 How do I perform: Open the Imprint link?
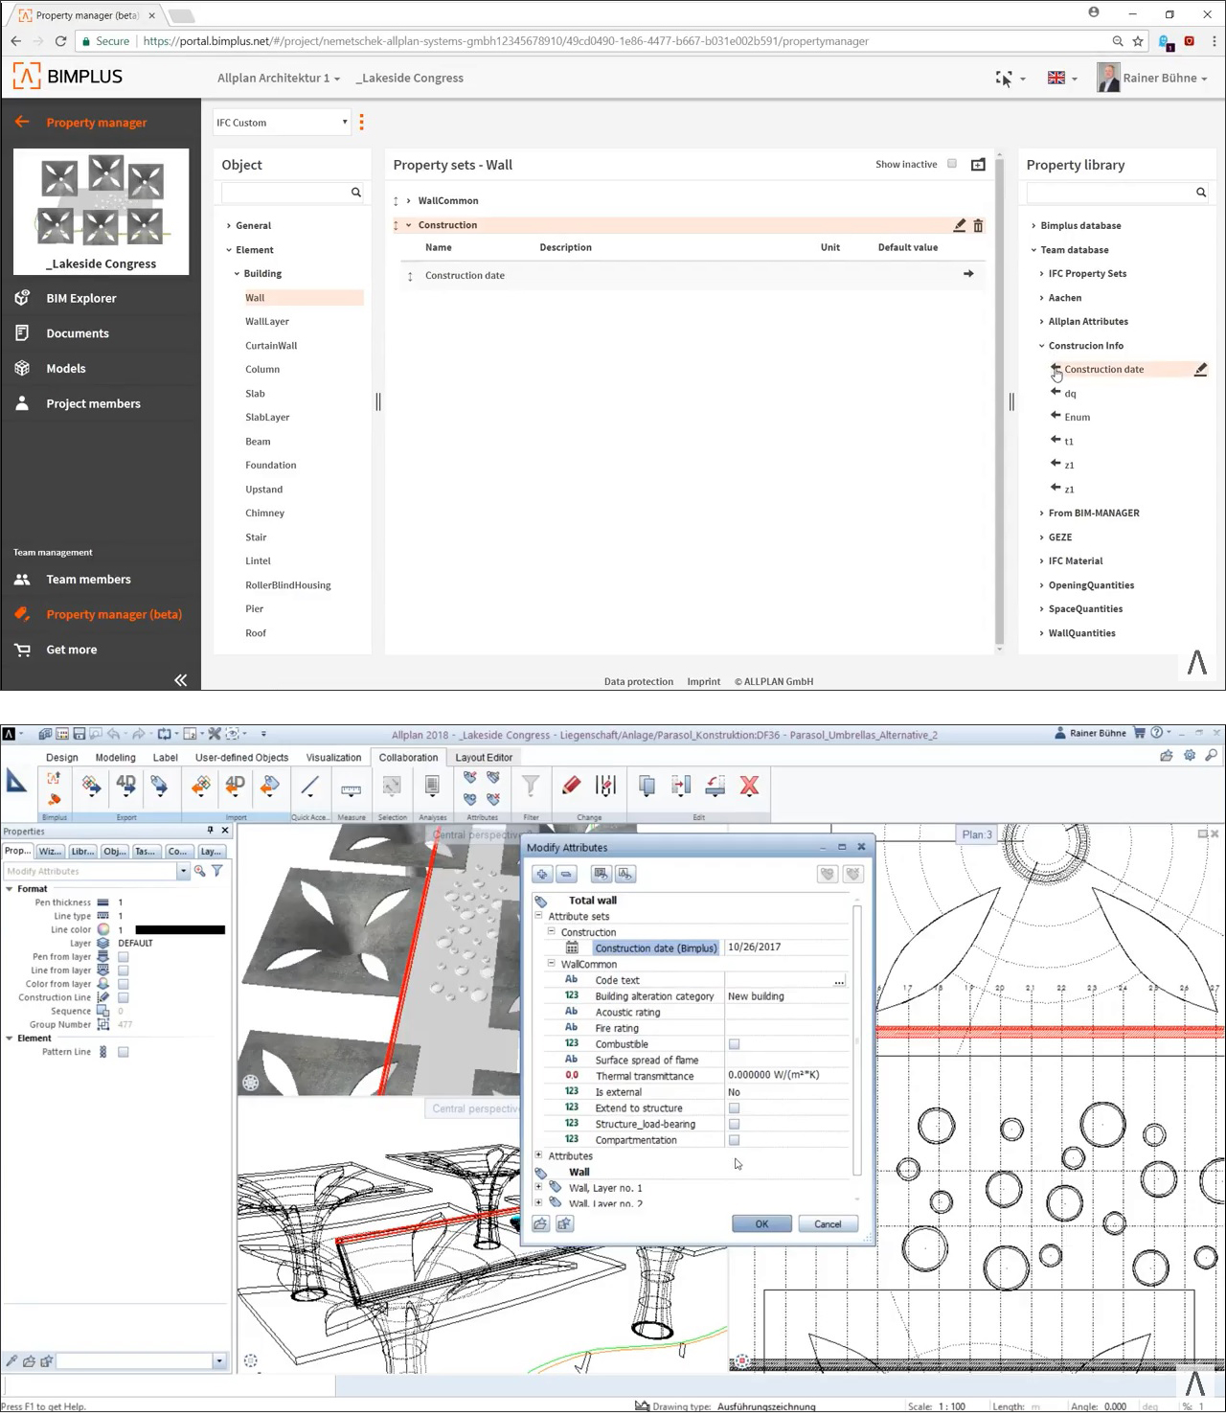703,681
